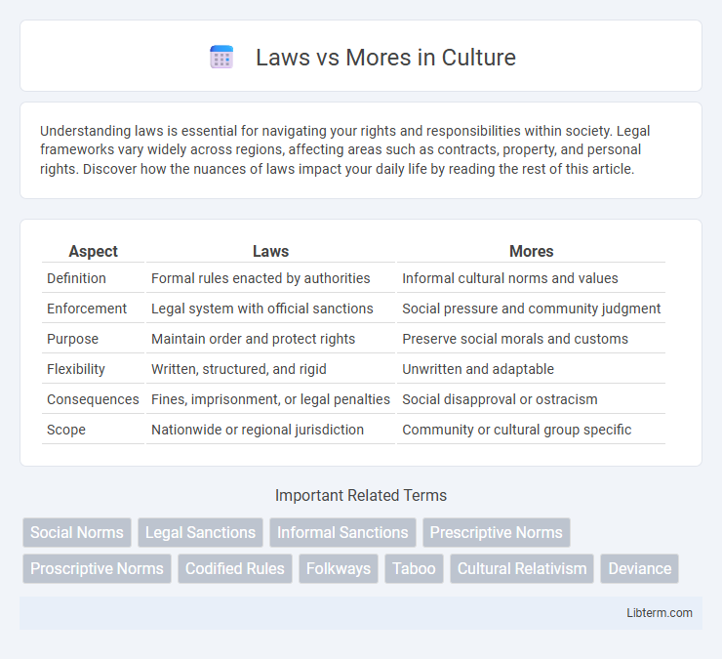The image size is (722, 659).
Task: Click the 'Mores' column header
Action: (531, 251)
